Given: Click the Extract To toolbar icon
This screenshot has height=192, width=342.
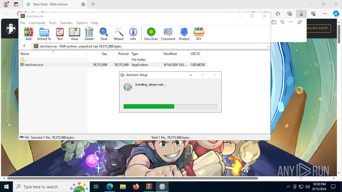Looking at the screenshot, I should click(44, 34).
